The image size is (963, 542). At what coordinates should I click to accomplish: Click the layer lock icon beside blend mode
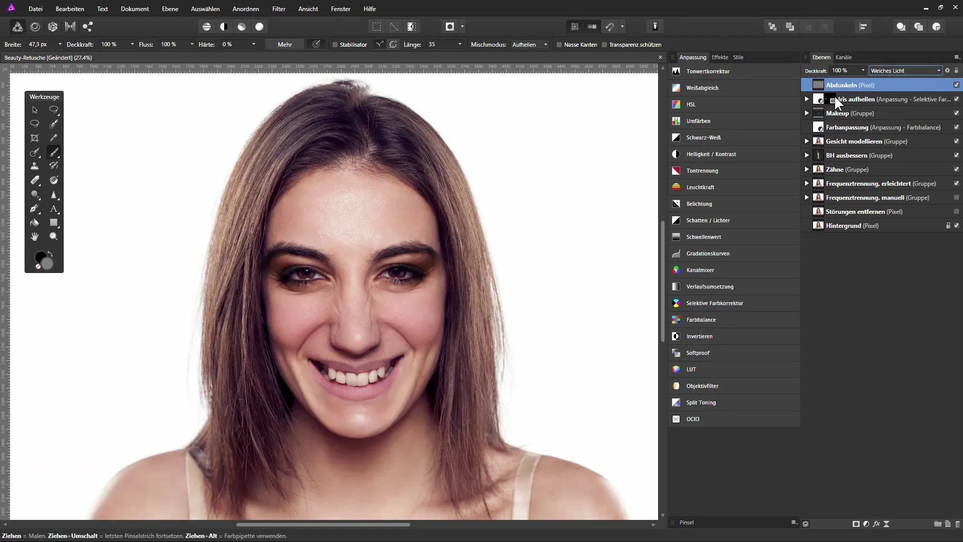pos(956,71)
